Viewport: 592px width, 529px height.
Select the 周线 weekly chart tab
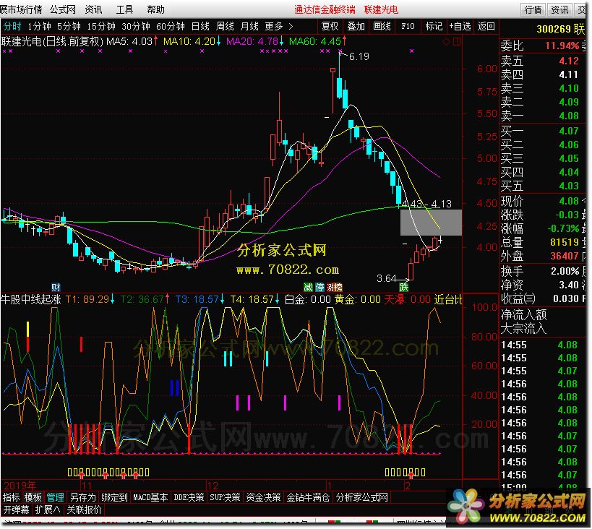(x=225, y=26)
